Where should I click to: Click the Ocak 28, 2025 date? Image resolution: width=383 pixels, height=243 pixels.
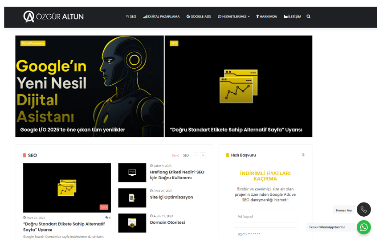[x=161, y=191]
